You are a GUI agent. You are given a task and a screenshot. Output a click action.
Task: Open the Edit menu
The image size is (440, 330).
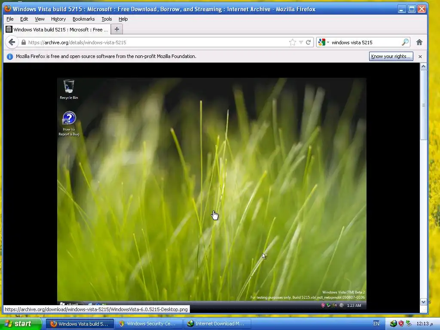pyautogui.click(x=24, y=19)
